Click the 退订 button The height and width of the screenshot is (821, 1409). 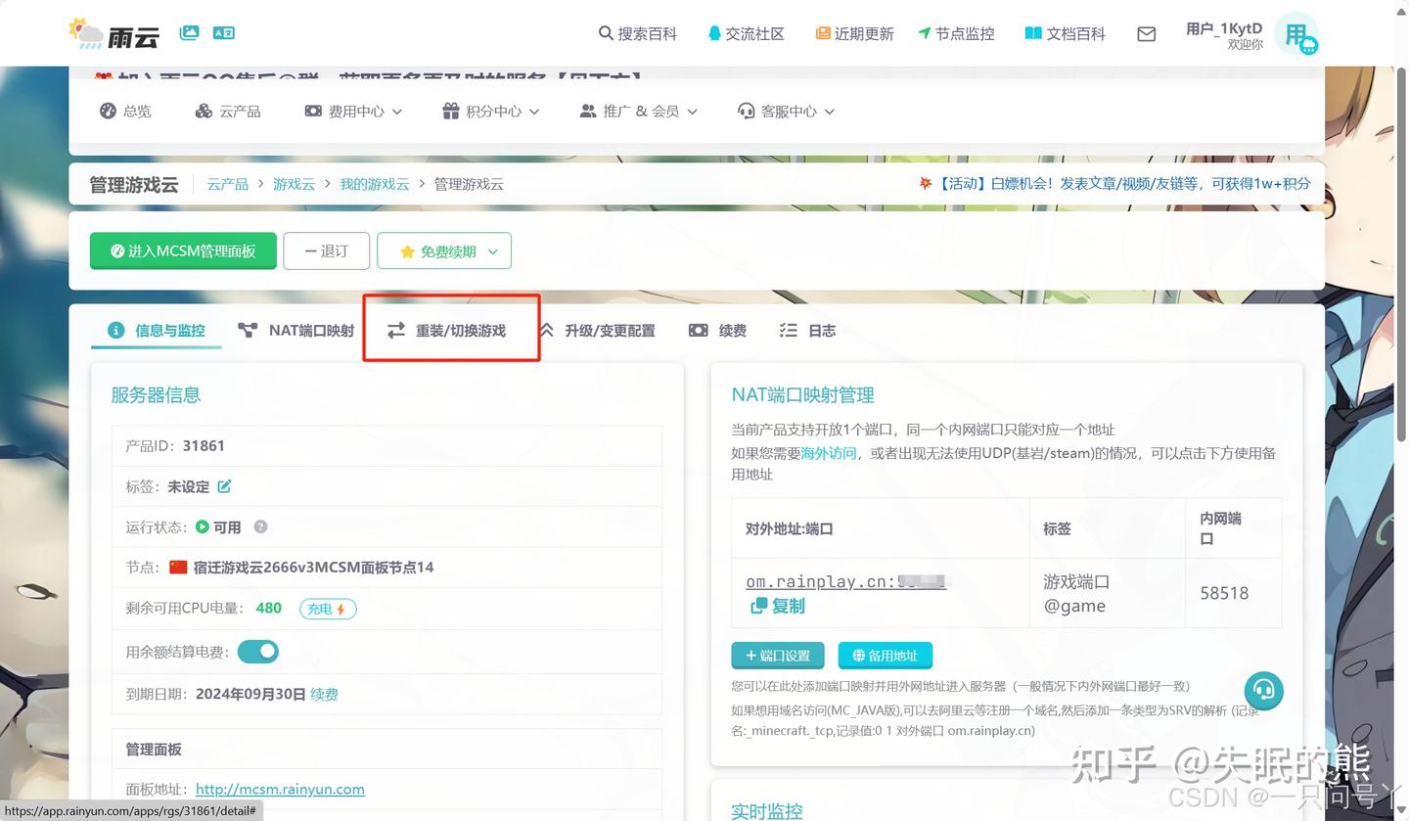point(326,251)
